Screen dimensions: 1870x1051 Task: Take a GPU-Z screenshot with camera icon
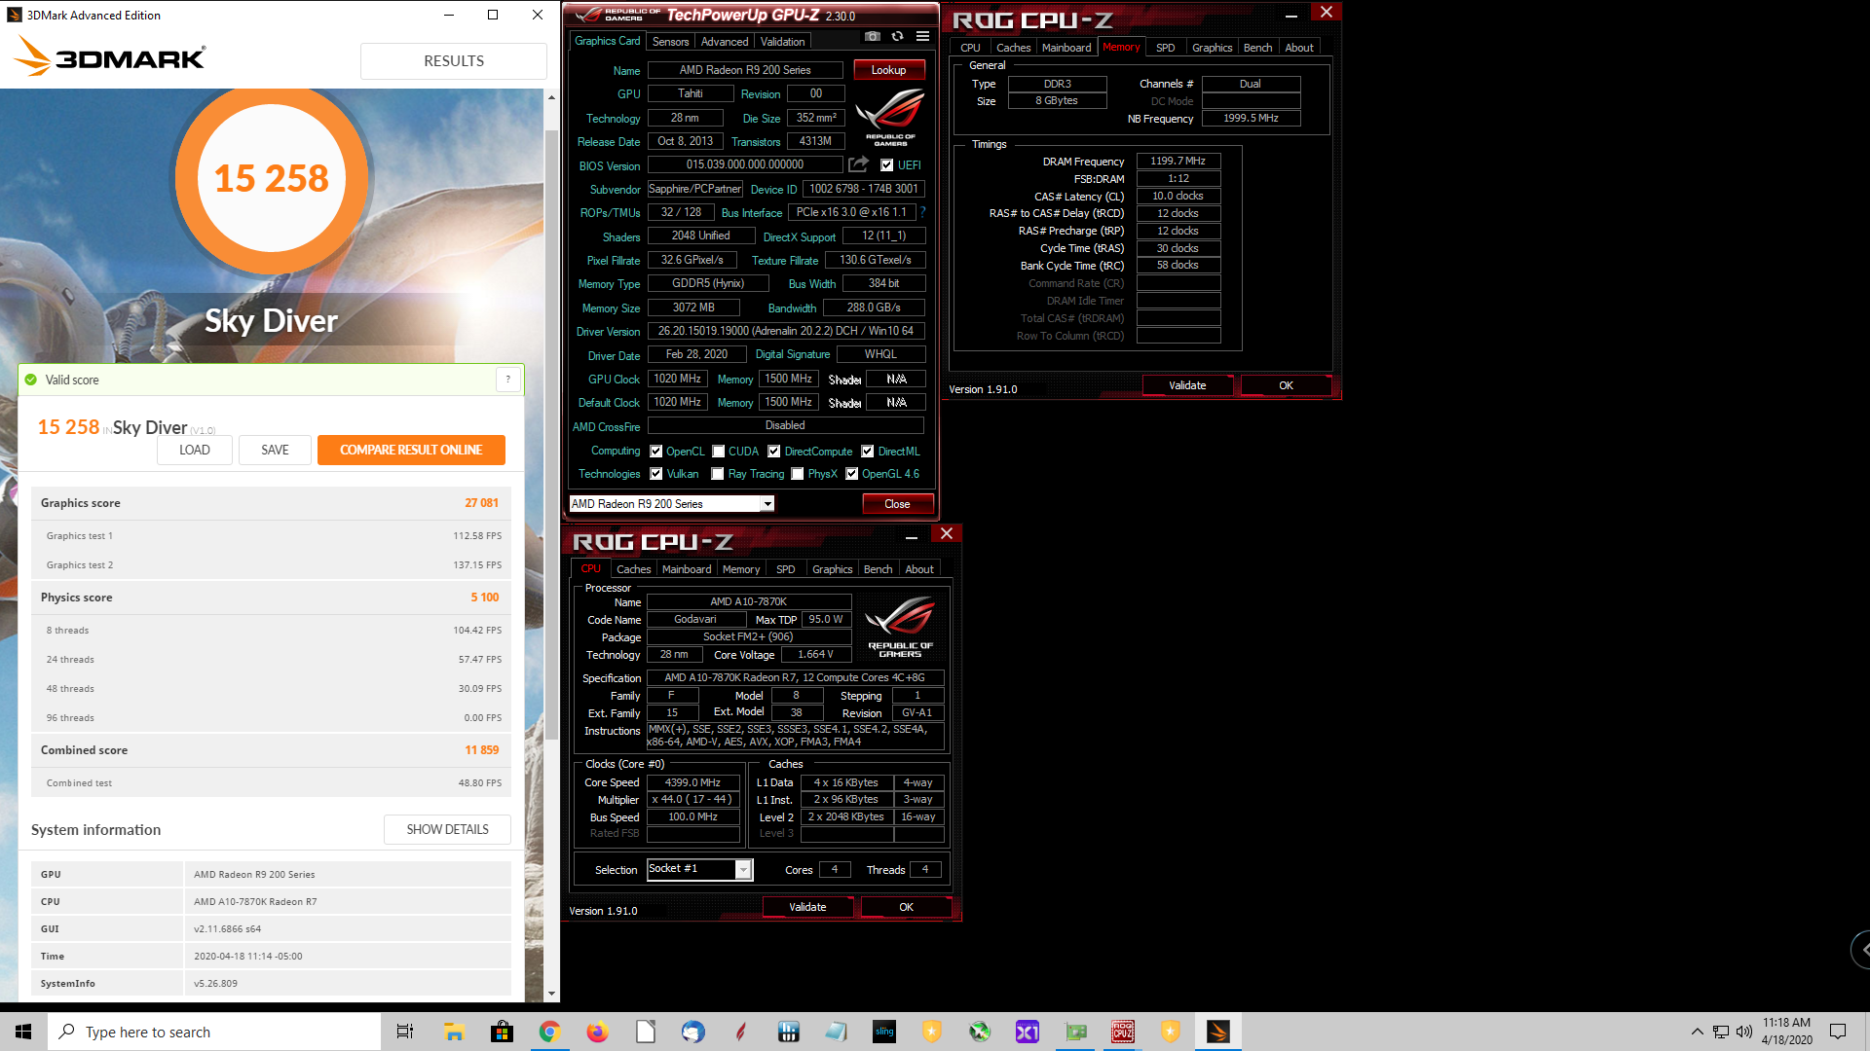click(x=873, y=37)
